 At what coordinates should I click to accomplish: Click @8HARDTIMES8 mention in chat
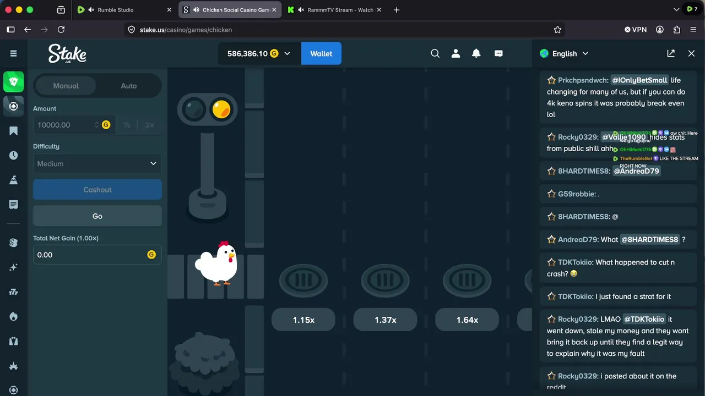(x=650, y=239)
